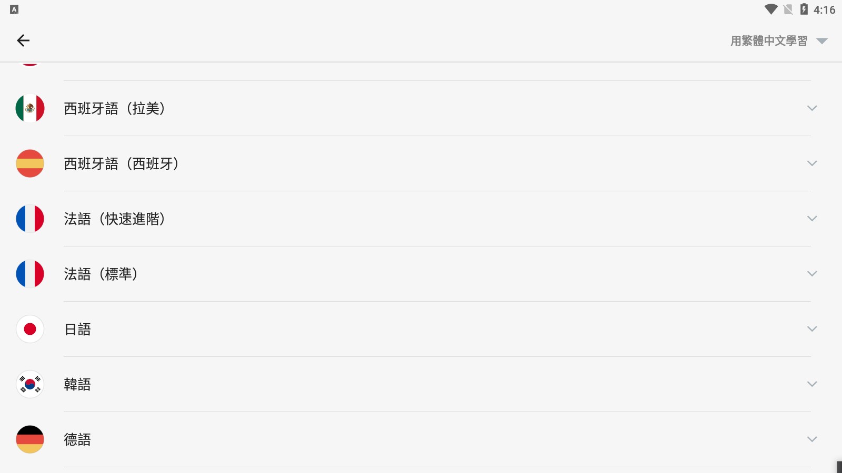Expand the 德語 chevron
The height and width of the screenshot is (473, 842).
[x=812, y=439]
